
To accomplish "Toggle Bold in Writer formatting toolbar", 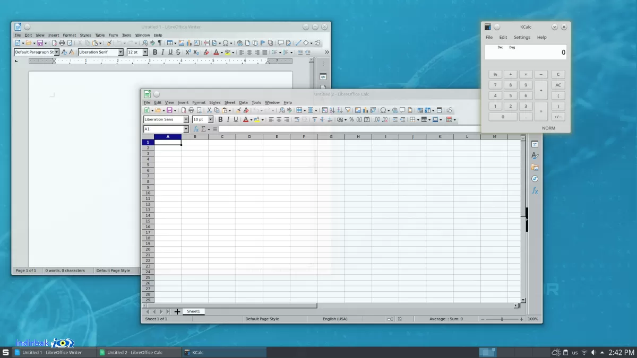I will coord(155,52).
